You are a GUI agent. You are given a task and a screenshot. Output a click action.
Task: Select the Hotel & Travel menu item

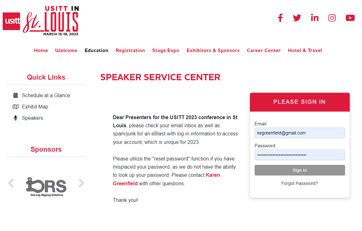[x=305, y=50]
